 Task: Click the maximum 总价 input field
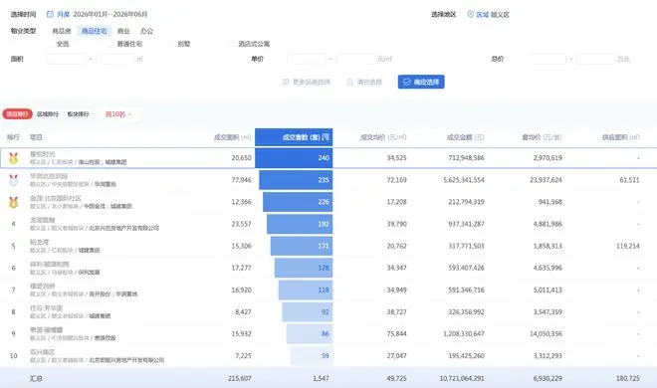pos(596,59)
